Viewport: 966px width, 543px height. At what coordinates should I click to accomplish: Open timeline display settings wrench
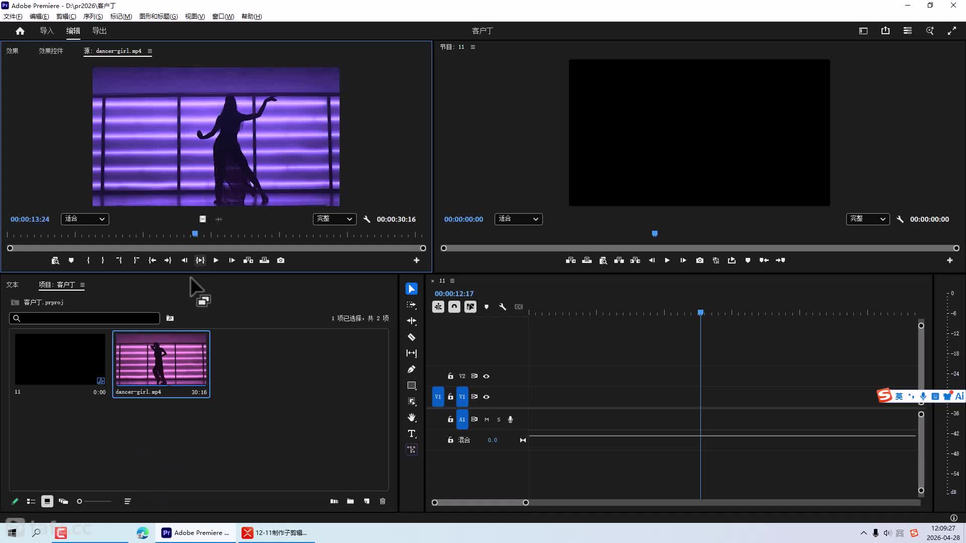502,307
